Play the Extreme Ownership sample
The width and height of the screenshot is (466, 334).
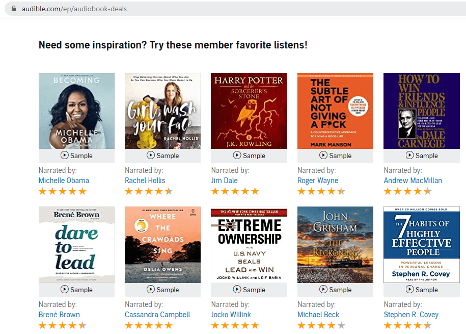[249, 290]
